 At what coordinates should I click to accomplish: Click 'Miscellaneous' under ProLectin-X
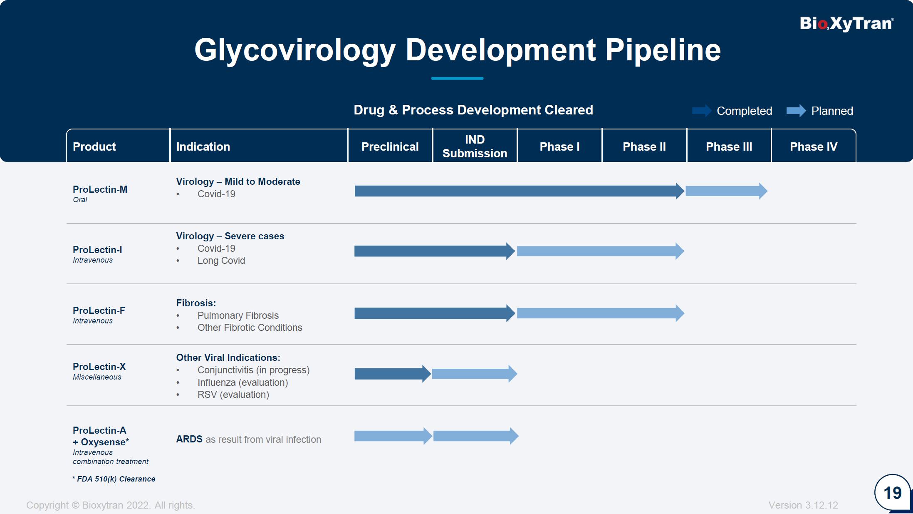[97, 377]
